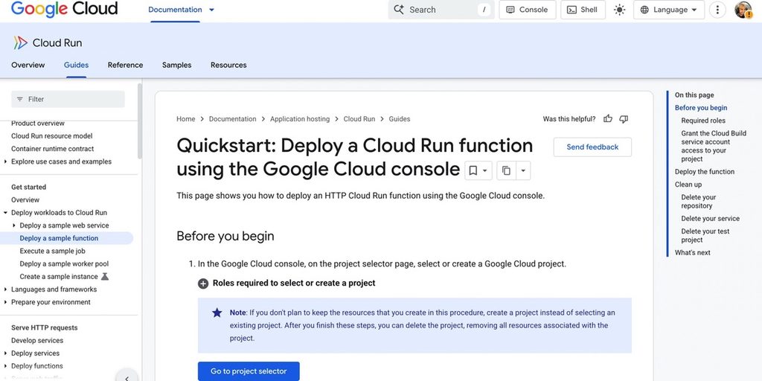762x381 pixels.
Task: Switch to the Reference tab
Action: [125, 65]
